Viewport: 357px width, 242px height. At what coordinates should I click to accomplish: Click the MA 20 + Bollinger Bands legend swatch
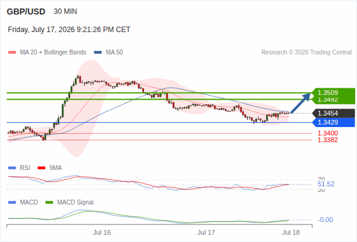12,53
